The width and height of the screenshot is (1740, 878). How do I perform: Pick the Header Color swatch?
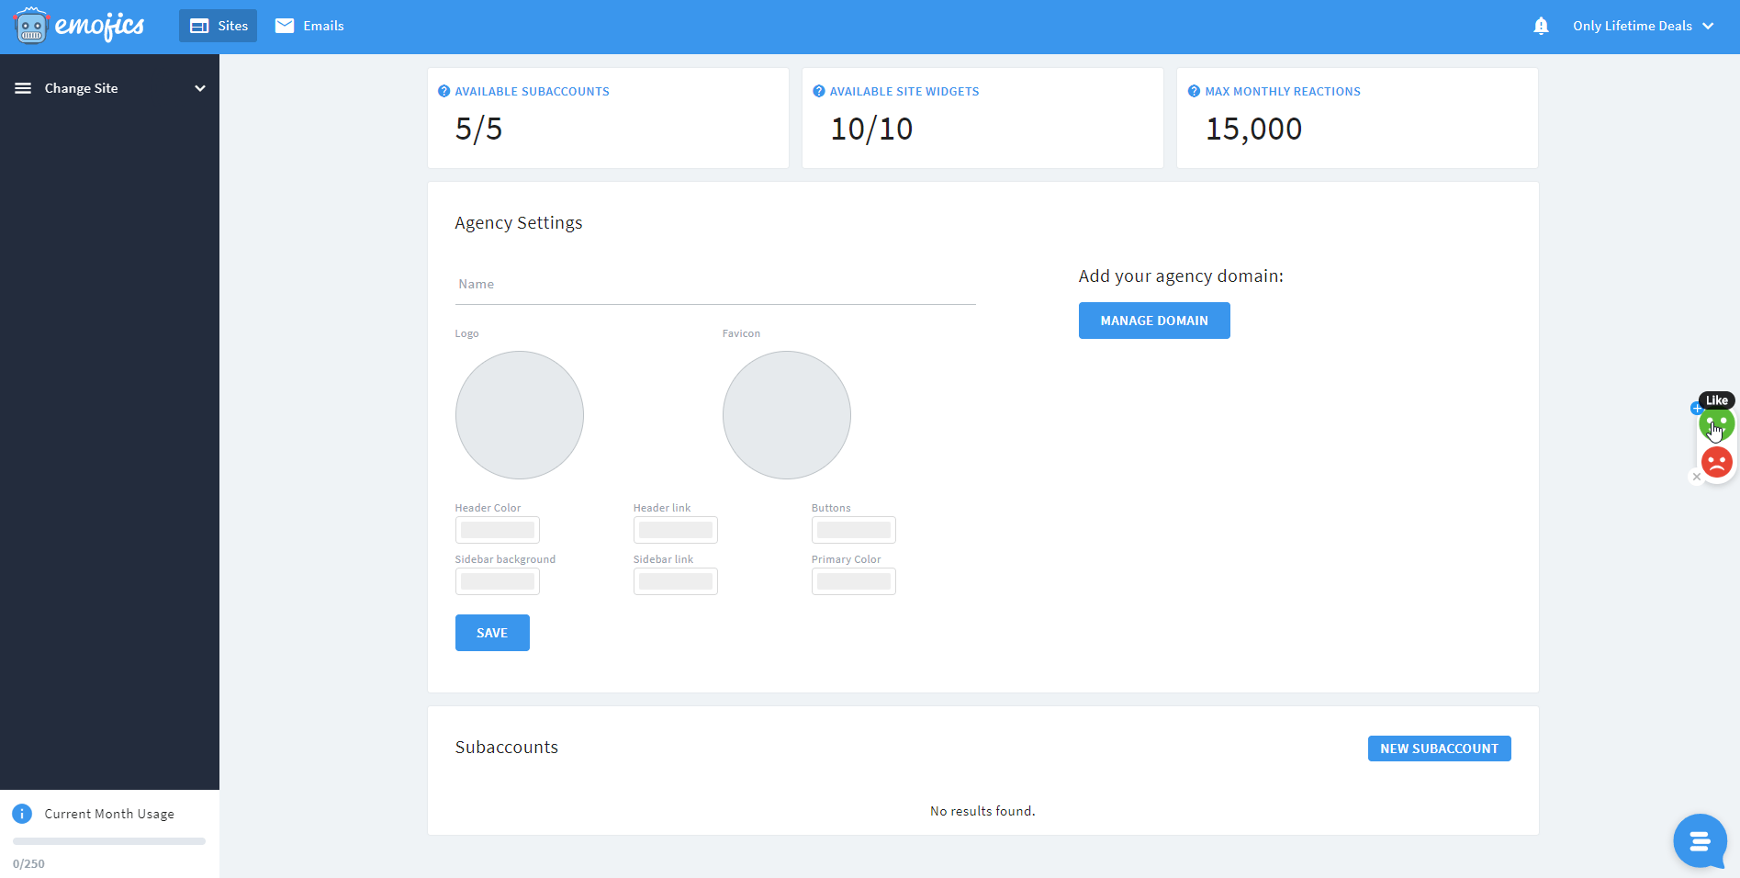click(497, 530)
